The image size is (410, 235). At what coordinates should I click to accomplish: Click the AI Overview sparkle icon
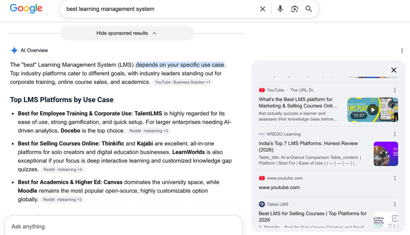[14, 50]
